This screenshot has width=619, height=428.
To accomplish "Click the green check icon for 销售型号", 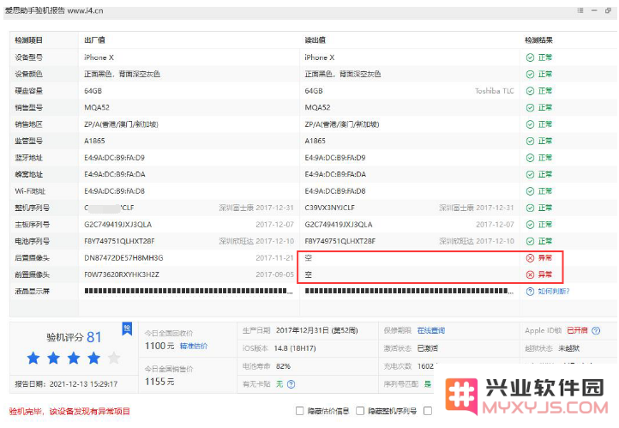I will tap(530, 108).
